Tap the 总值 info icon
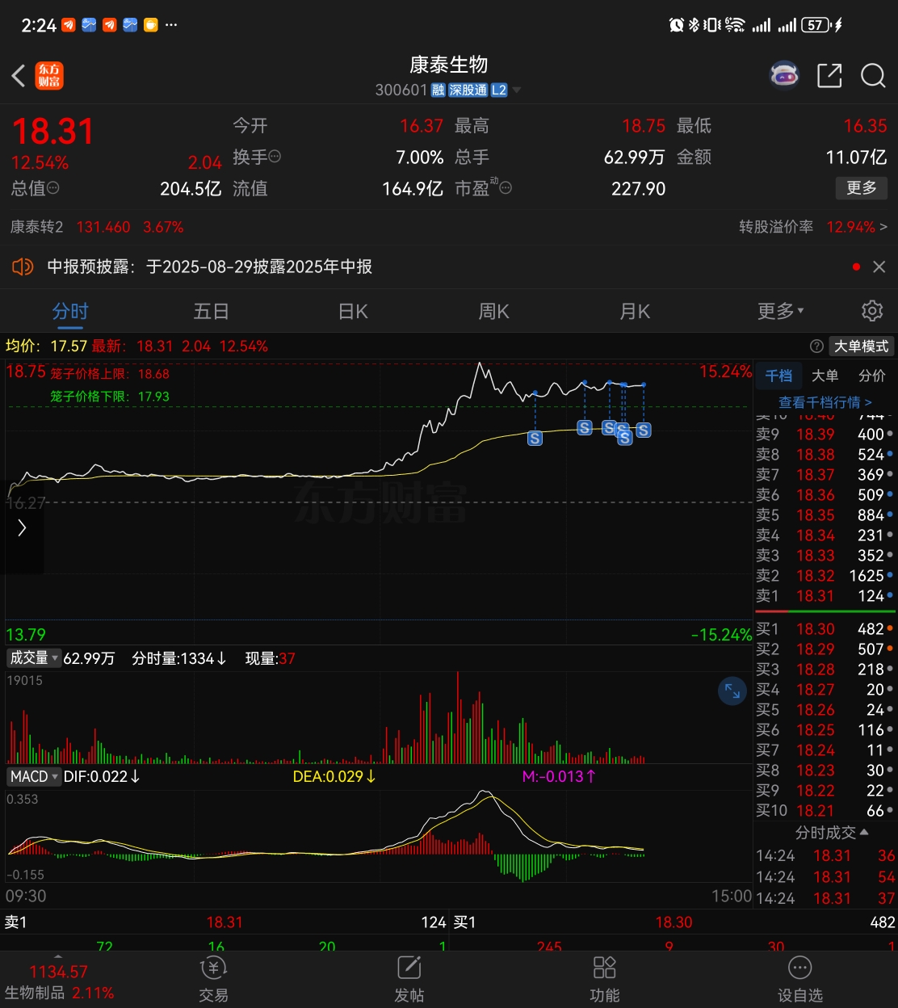898x1008 pixels. (53, 188)
